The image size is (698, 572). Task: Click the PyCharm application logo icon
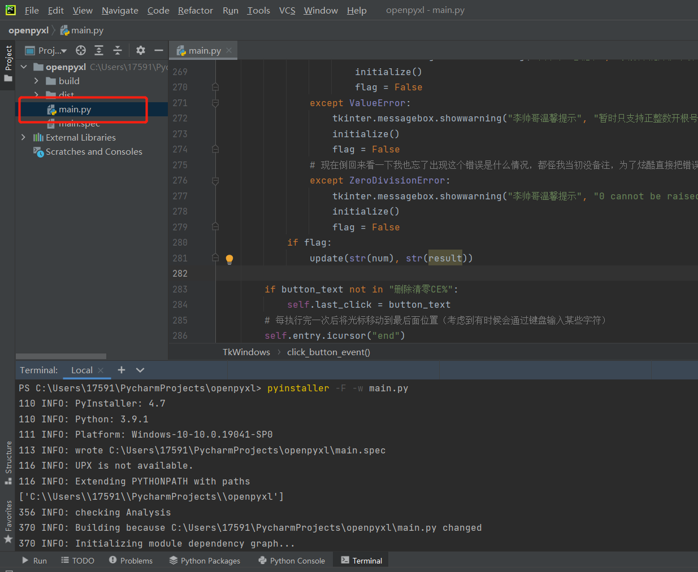click(10, 10)
